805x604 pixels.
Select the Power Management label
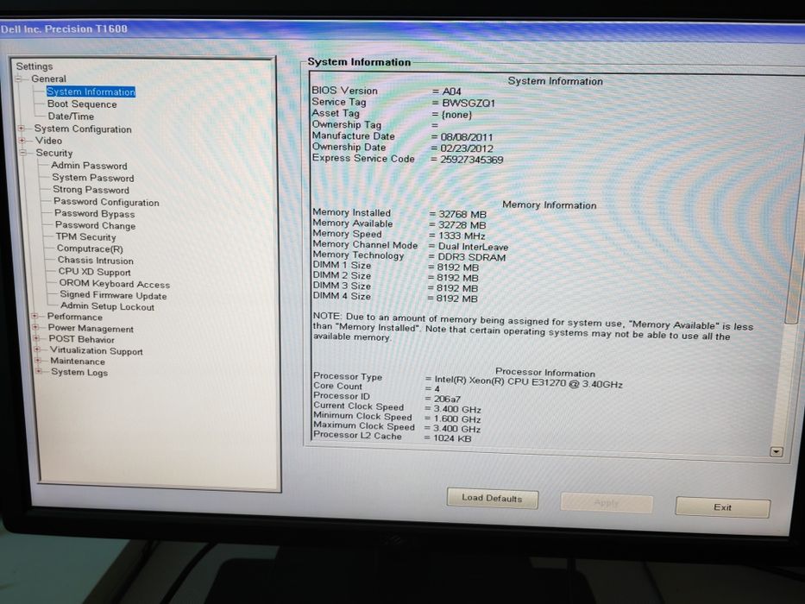(91, 328)
